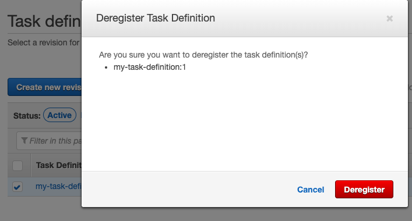Image resolution: width=412 pixels, height=221 pixels.
Task: Confirm with the red Deregister button
Action: [364, 189]
